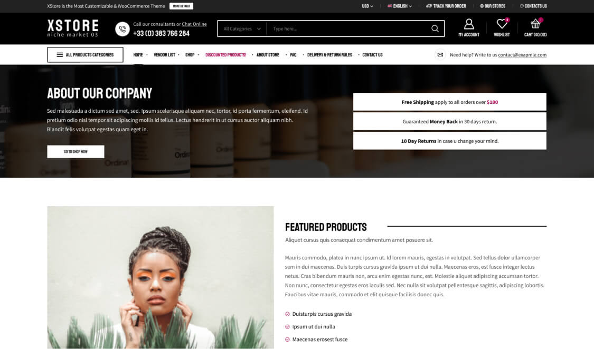
Task: Expand the USD currency dropdown
Action: [x=367, y=6]
